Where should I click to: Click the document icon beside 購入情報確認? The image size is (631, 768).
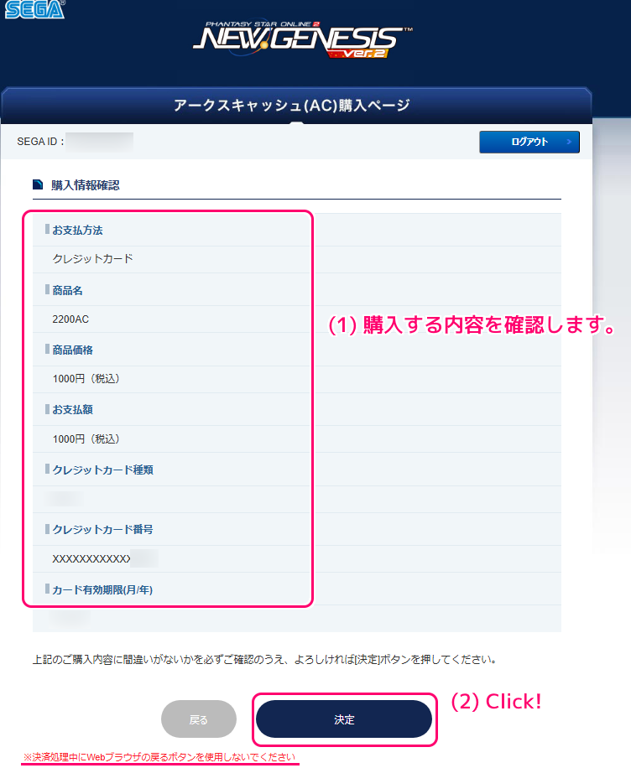(x=38, y=184)
